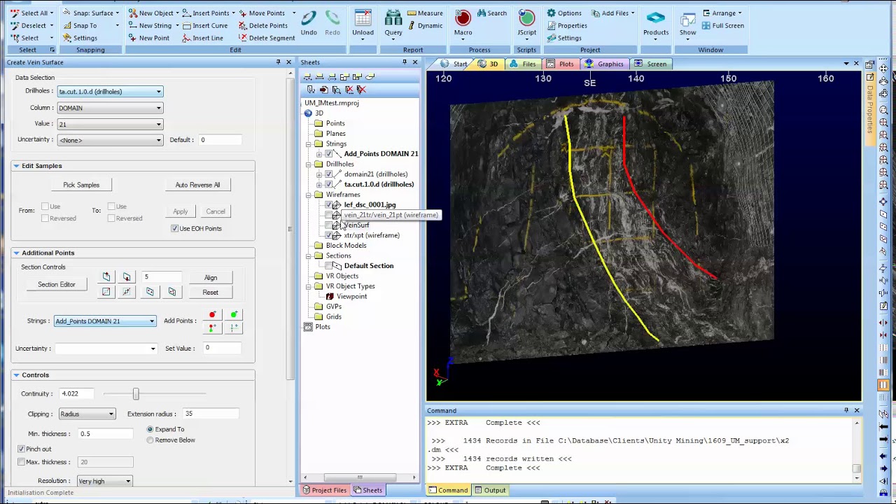Click the Settings item under Snap To
This screenshot has height=504, width=896.
80,38
